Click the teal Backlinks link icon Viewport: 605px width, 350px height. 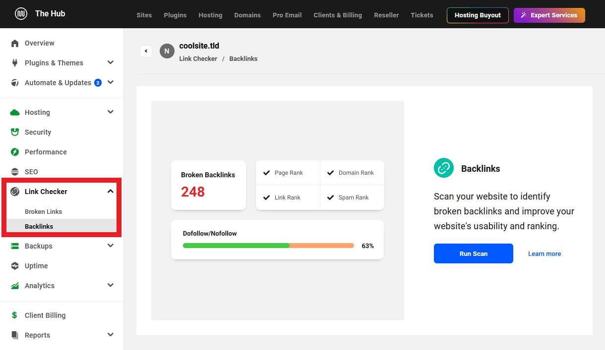tap(444, 168)
